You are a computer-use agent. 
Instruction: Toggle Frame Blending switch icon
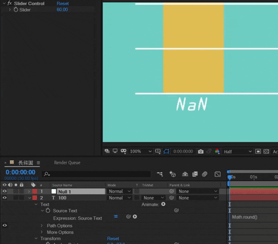195,174
